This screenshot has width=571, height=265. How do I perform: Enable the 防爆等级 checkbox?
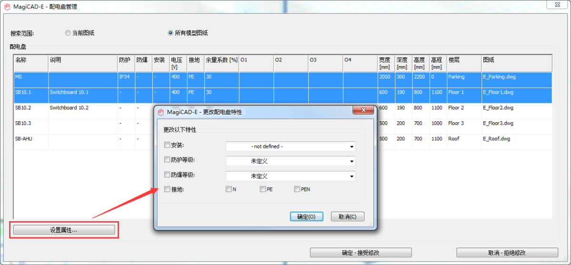tap(167, 175)
